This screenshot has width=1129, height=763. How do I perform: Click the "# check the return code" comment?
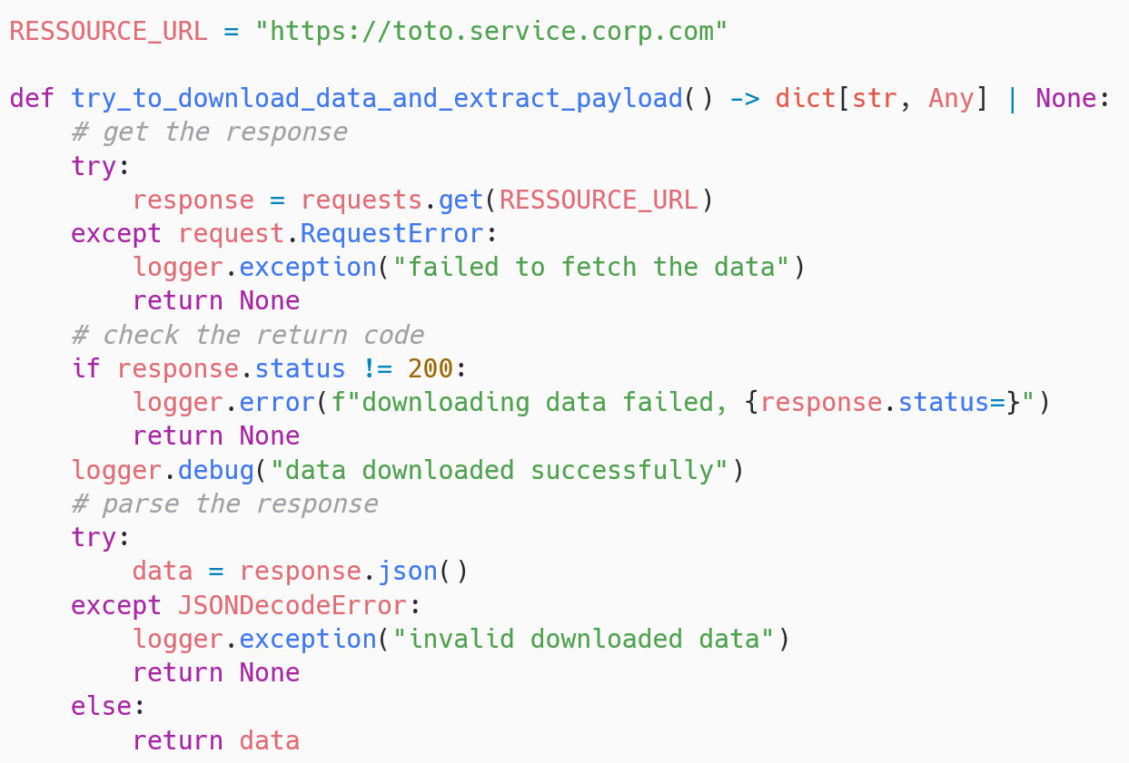click(x=247, y=336)
